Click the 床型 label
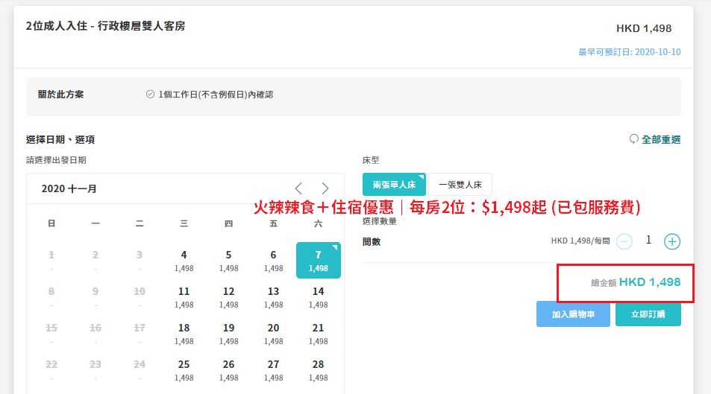The width and height of the screenshot is (711, 394). pos(371,160)
